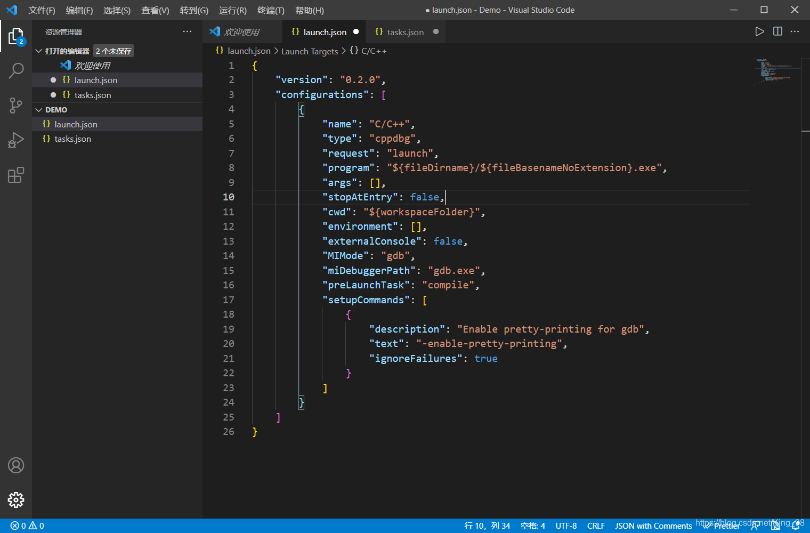The image size is (810, 533).
Task: Click "configurations" key on line 3
Action: pos(322,95)
